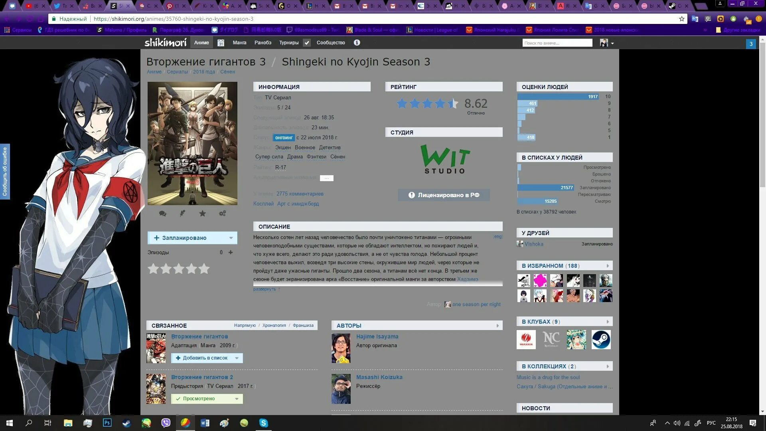
Task: Switch related list to Хронология
Action: [x=274, y=326]
